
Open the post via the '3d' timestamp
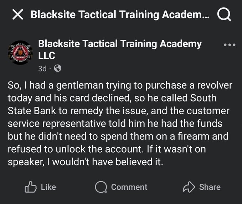coord(42,69)
